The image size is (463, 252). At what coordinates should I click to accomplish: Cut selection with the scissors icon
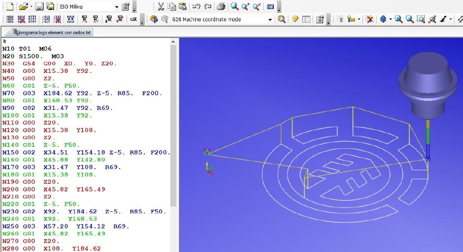161,7
